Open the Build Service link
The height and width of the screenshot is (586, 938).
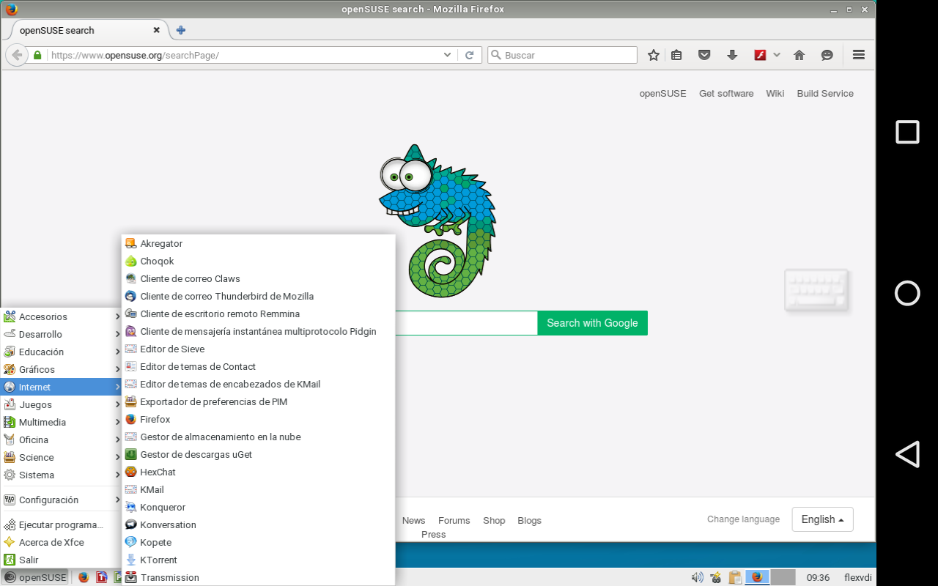(x=825, y=93)
